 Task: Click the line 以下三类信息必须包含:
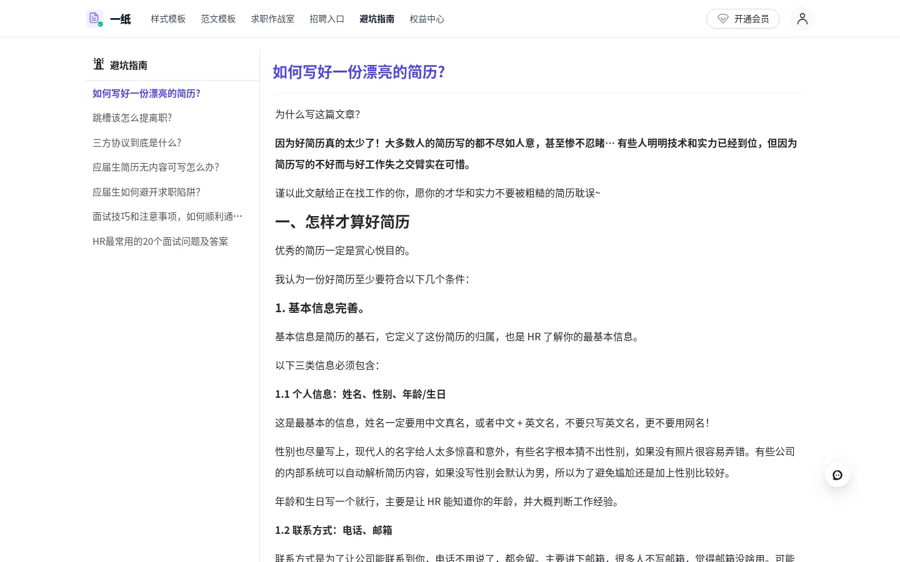click(327, 365)
